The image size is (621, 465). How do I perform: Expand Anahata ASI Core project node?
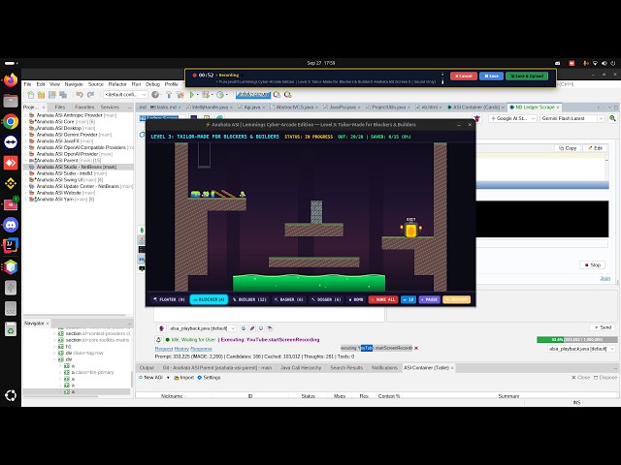(x=26, y=122)
